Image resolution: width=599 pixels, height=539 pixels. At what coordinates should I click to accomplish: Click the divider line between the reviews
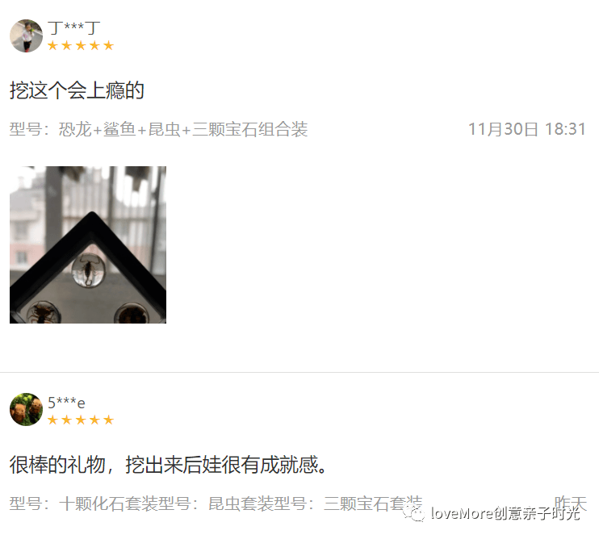tap(299, 372)
